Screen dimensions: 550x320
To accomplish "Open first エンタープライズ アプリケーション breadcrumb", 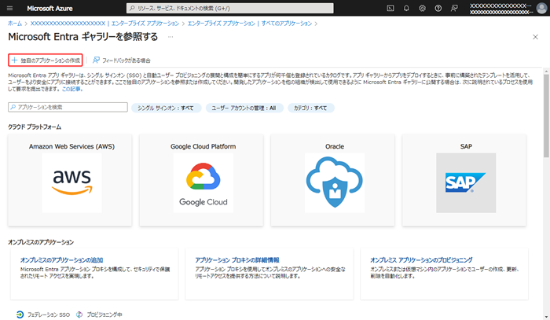I will [x=145, y=24].
